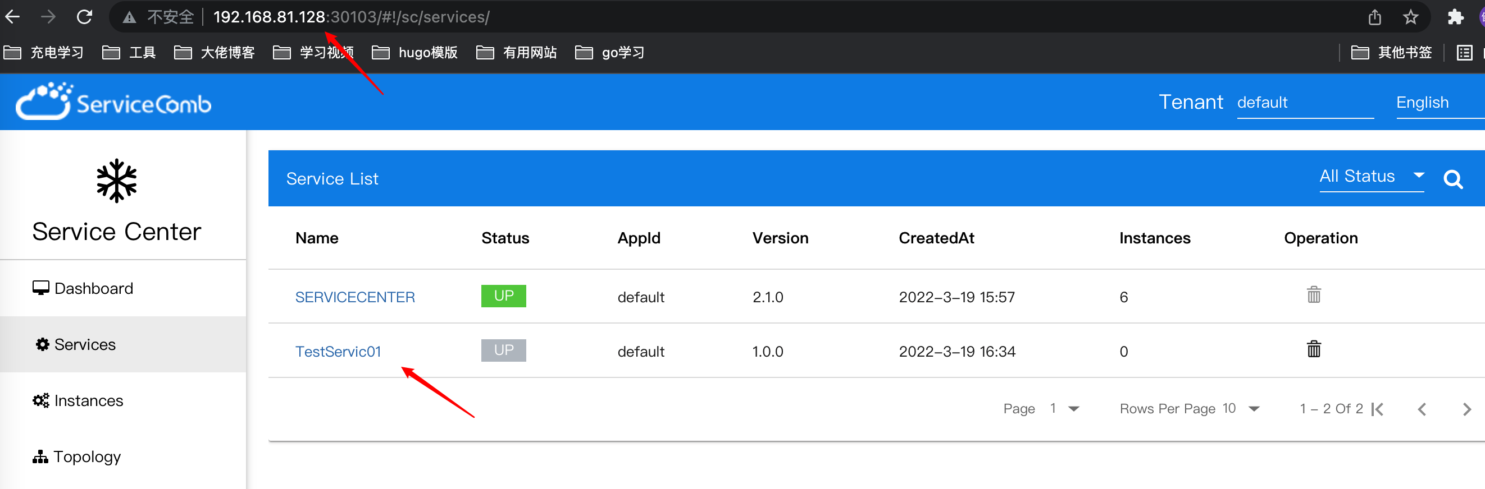Viewport: 1485px width, 489px height.
Task: Click the grey UP status badge
Action: 504,350
